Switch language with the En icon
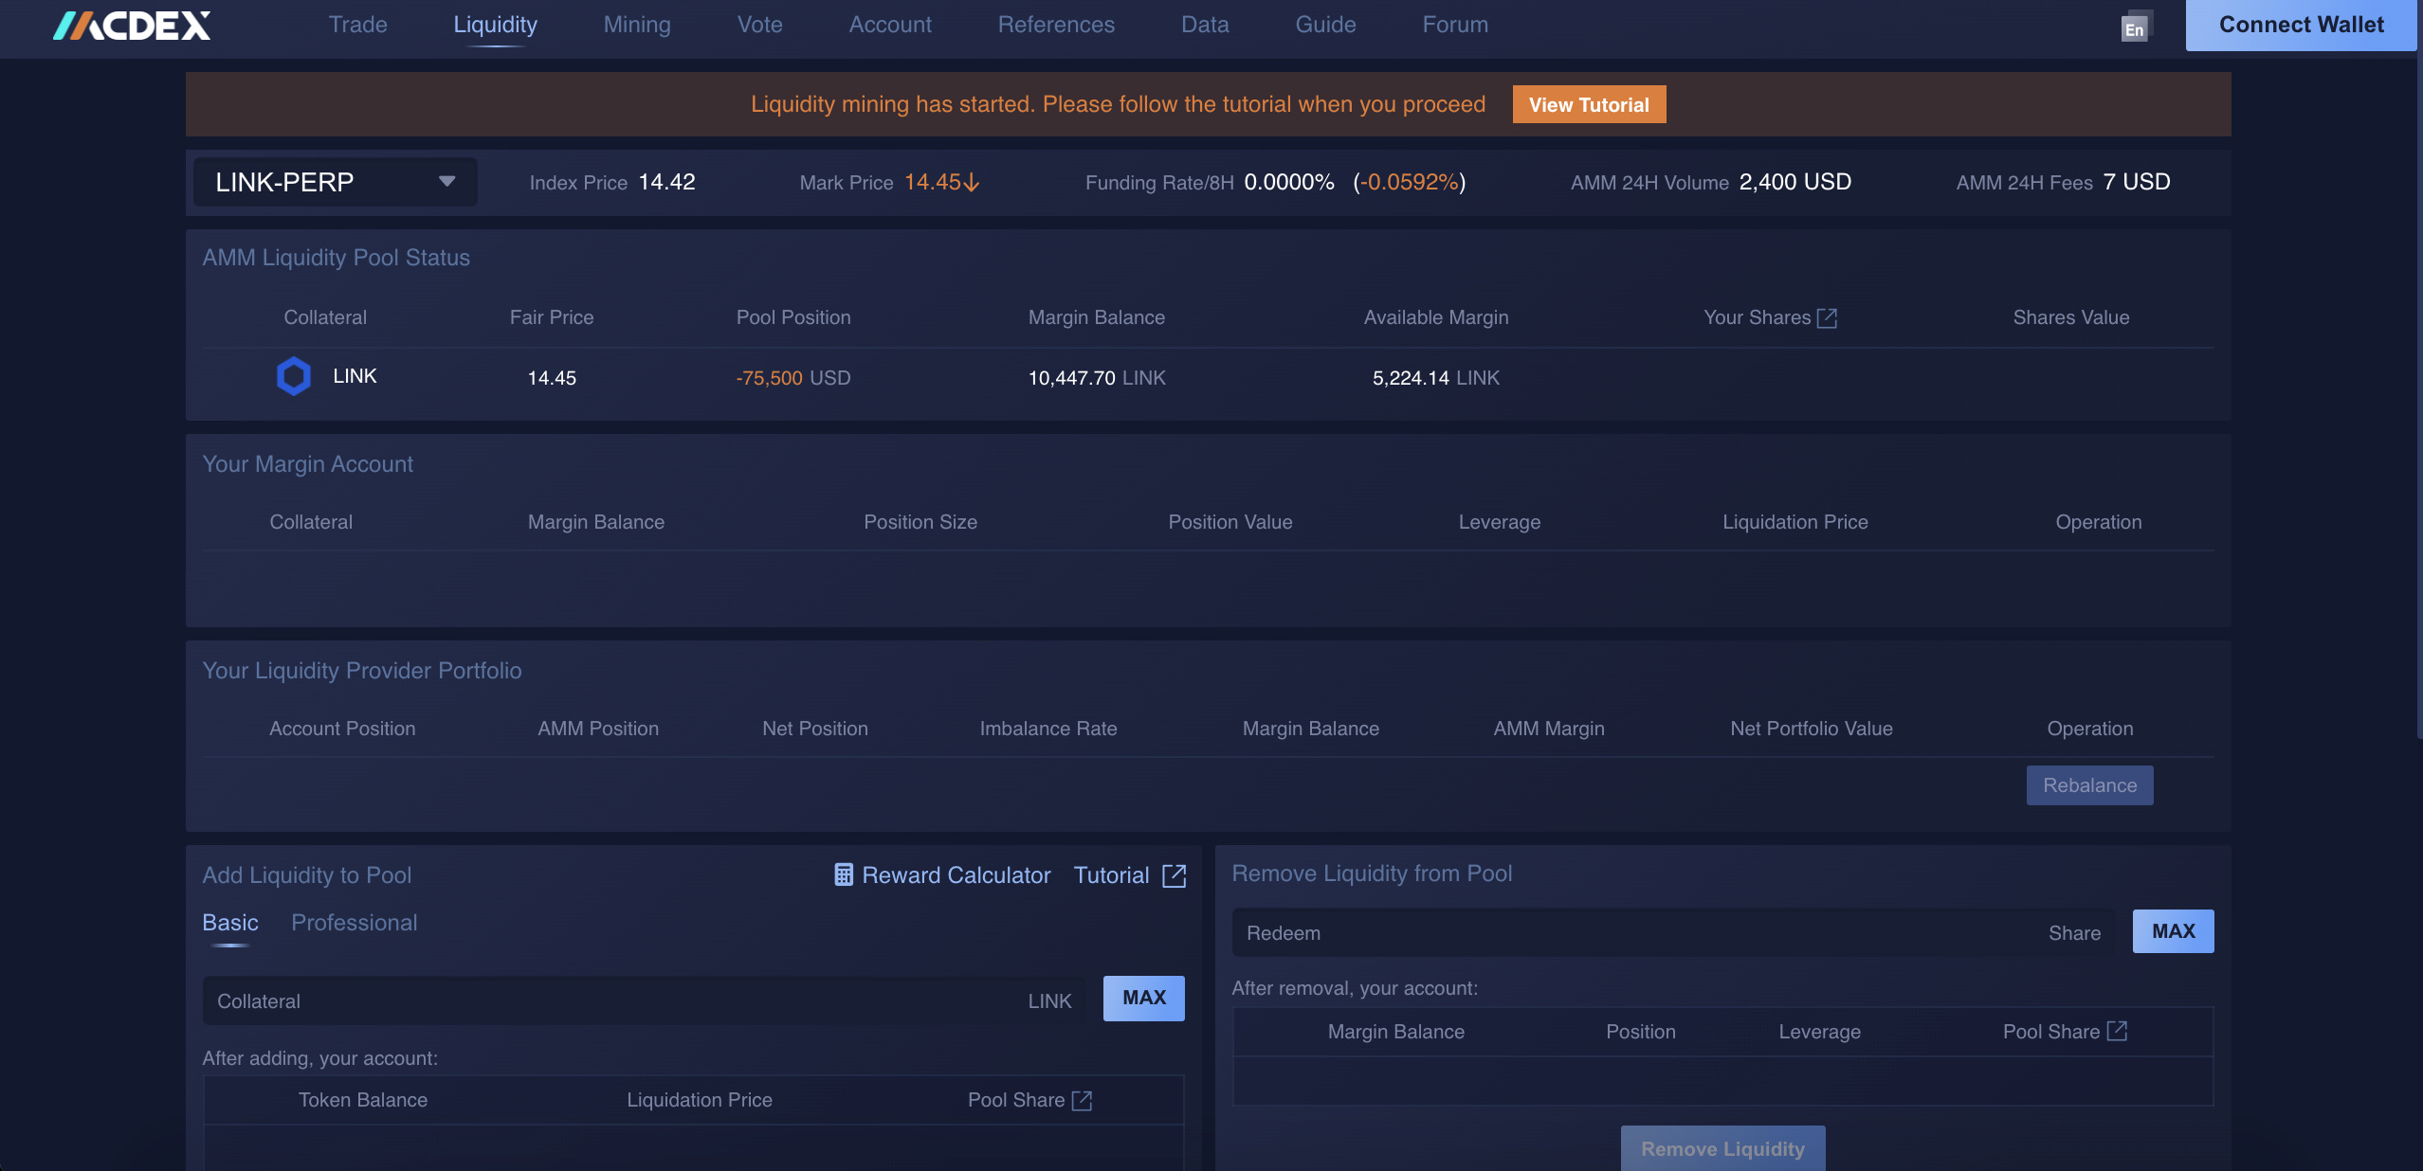 (2136, 27)
